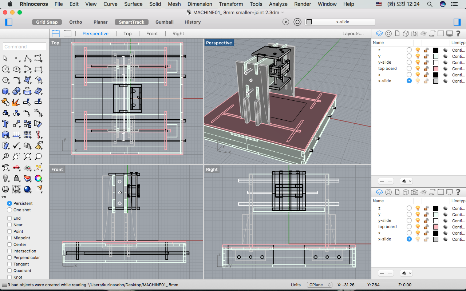This screenshot has height=291, width=466.
Task: Toggle the right sidebar panel button
Action: click(457, 22)
